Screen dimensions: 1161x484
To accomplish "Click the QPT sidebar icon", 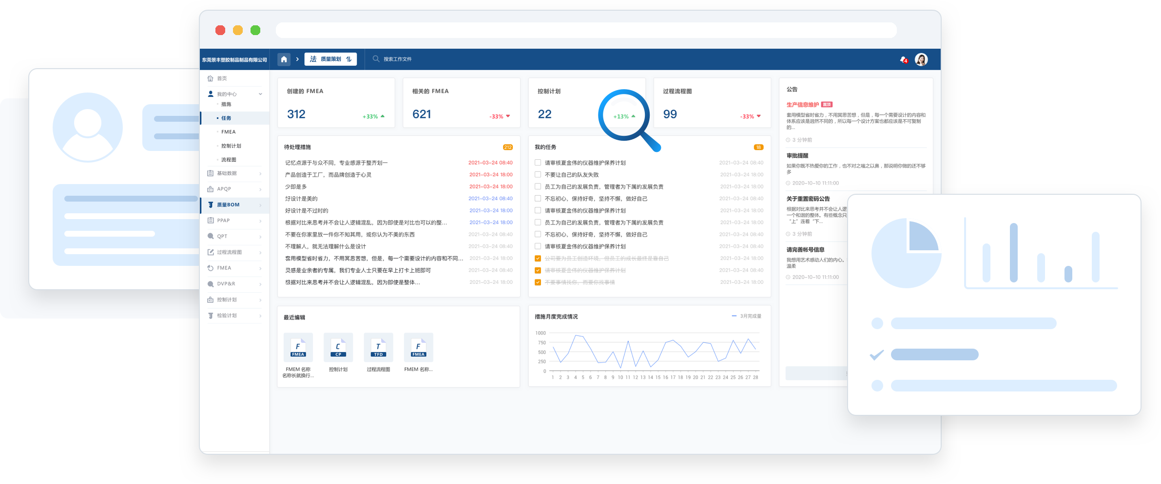I will pos(210,236).
